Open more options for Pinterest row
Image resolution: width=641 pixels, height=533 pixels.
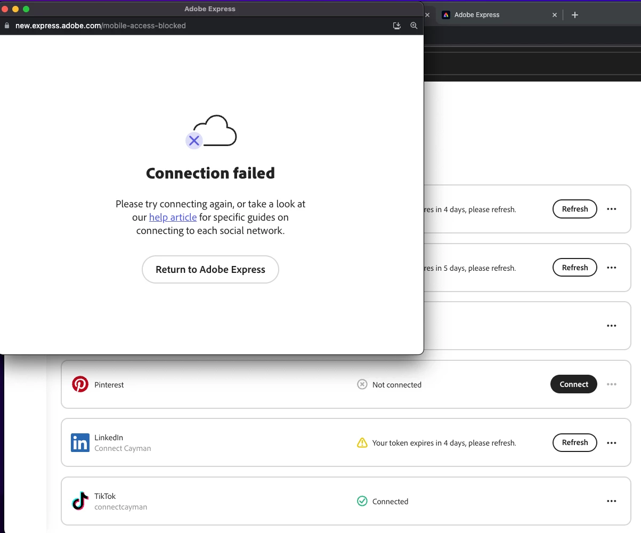tap(612, 384)
